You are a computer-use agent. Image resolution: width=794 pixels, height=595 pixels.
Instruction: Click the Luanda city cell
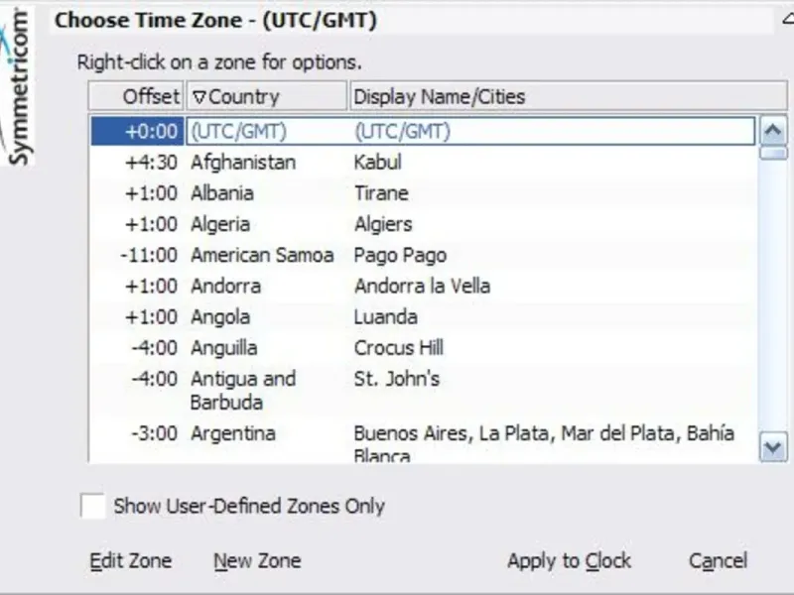[x=386, y=316]
